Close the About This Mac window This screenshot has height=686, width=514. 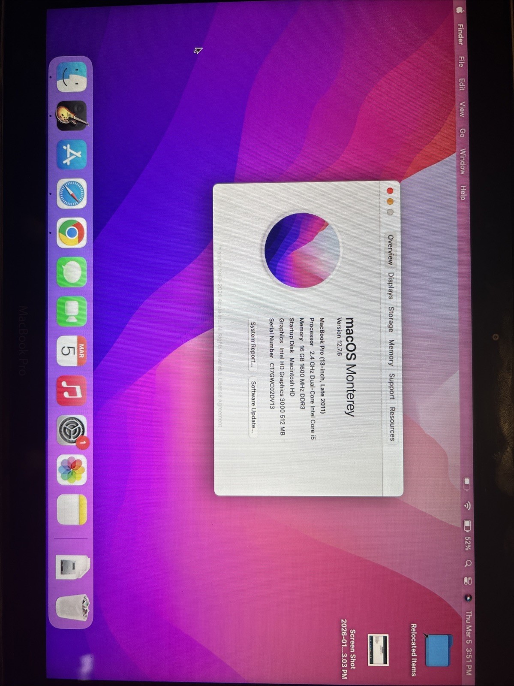click(390, 191)
